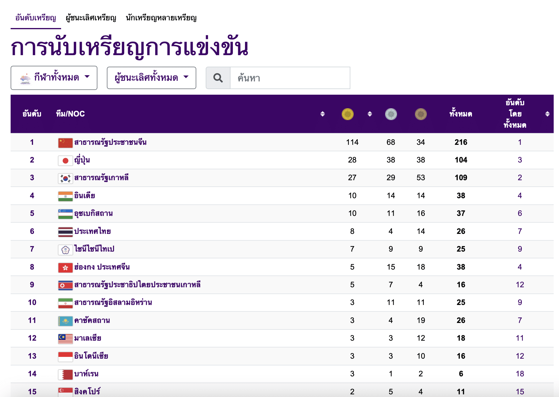Click the China flag icon

pos(65,142)
